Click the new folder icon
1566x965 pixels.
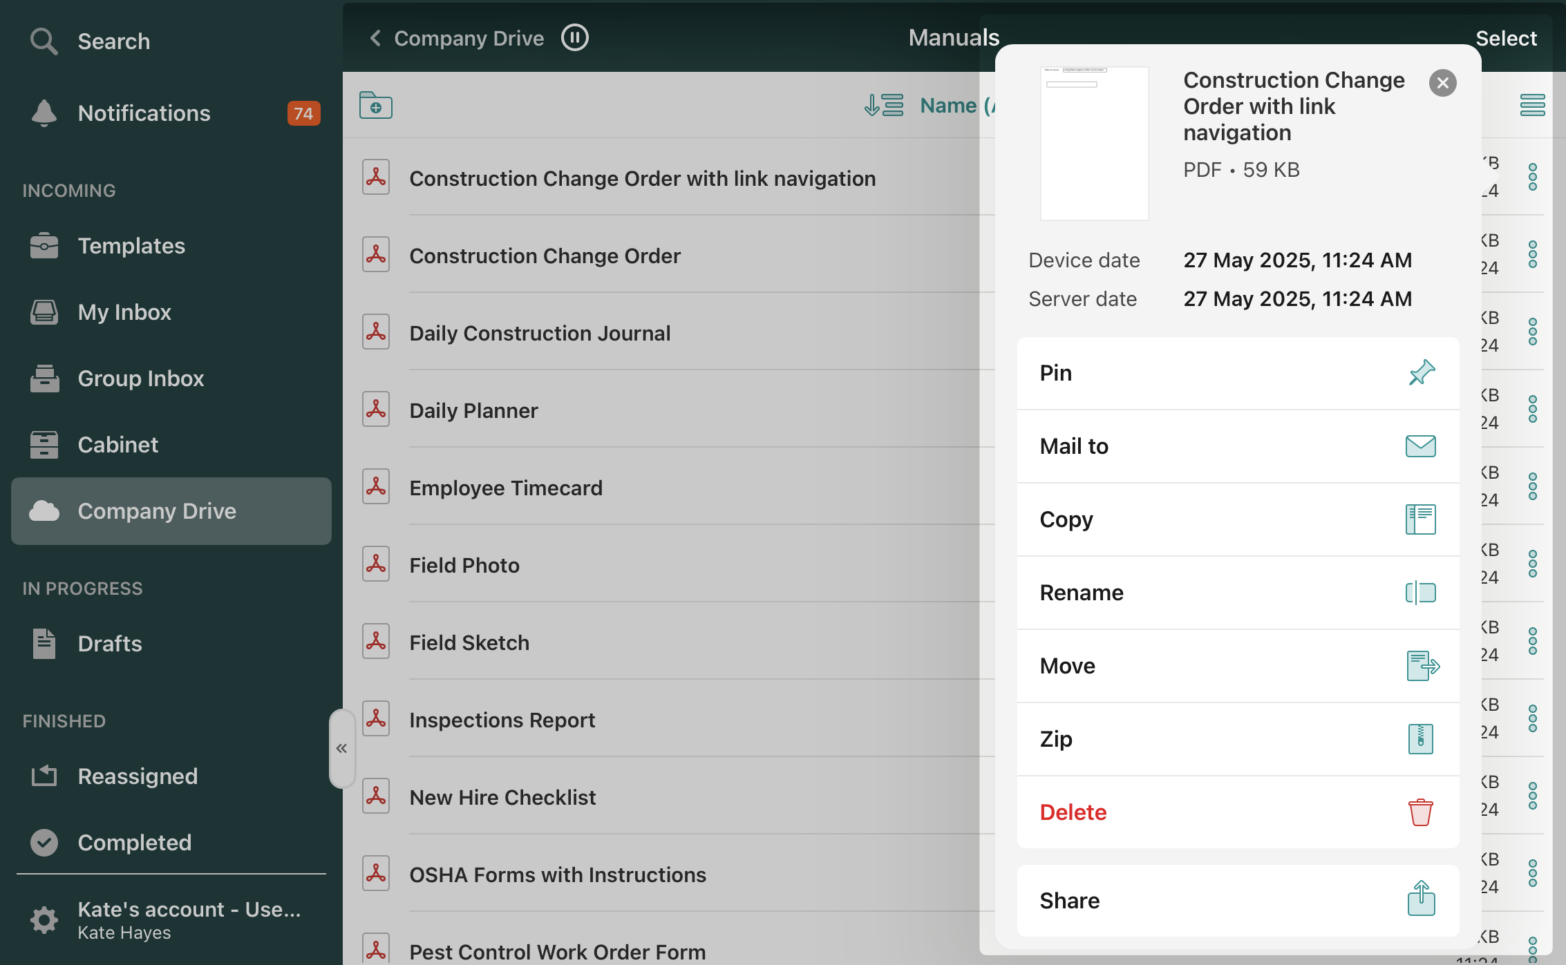click(x=375, y=106)
